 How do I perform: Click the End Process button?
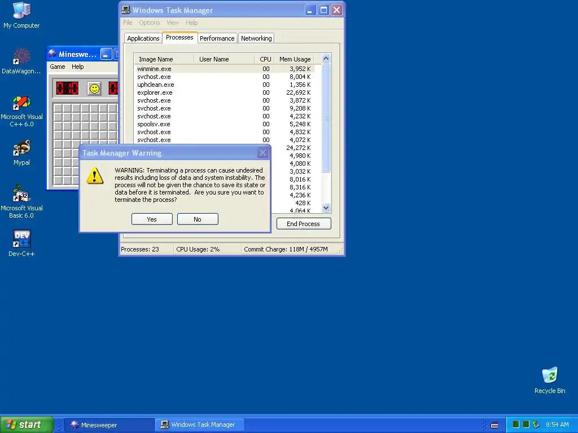(303, 223)
